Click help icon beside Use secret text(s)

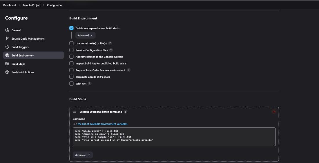[110, 43]
